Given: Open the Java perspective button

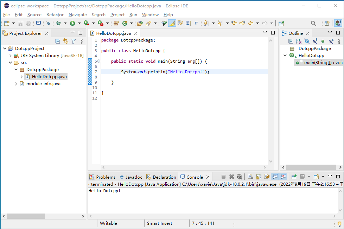Looking at the screenshot, I should point(338,23).
